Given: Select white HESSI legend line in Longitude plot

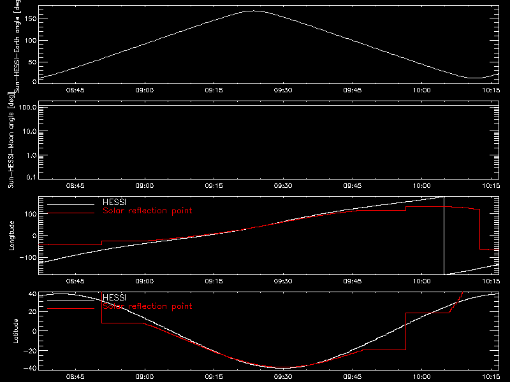Looking at the screenshot, I should click(x=71, y=204).
